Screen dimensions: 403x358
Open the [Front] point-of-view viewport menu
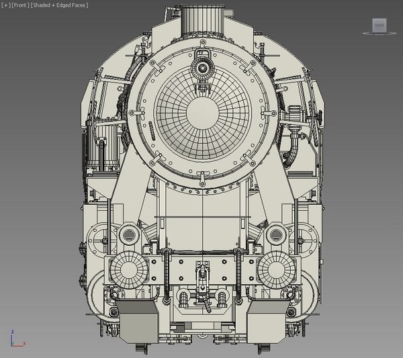21,5
